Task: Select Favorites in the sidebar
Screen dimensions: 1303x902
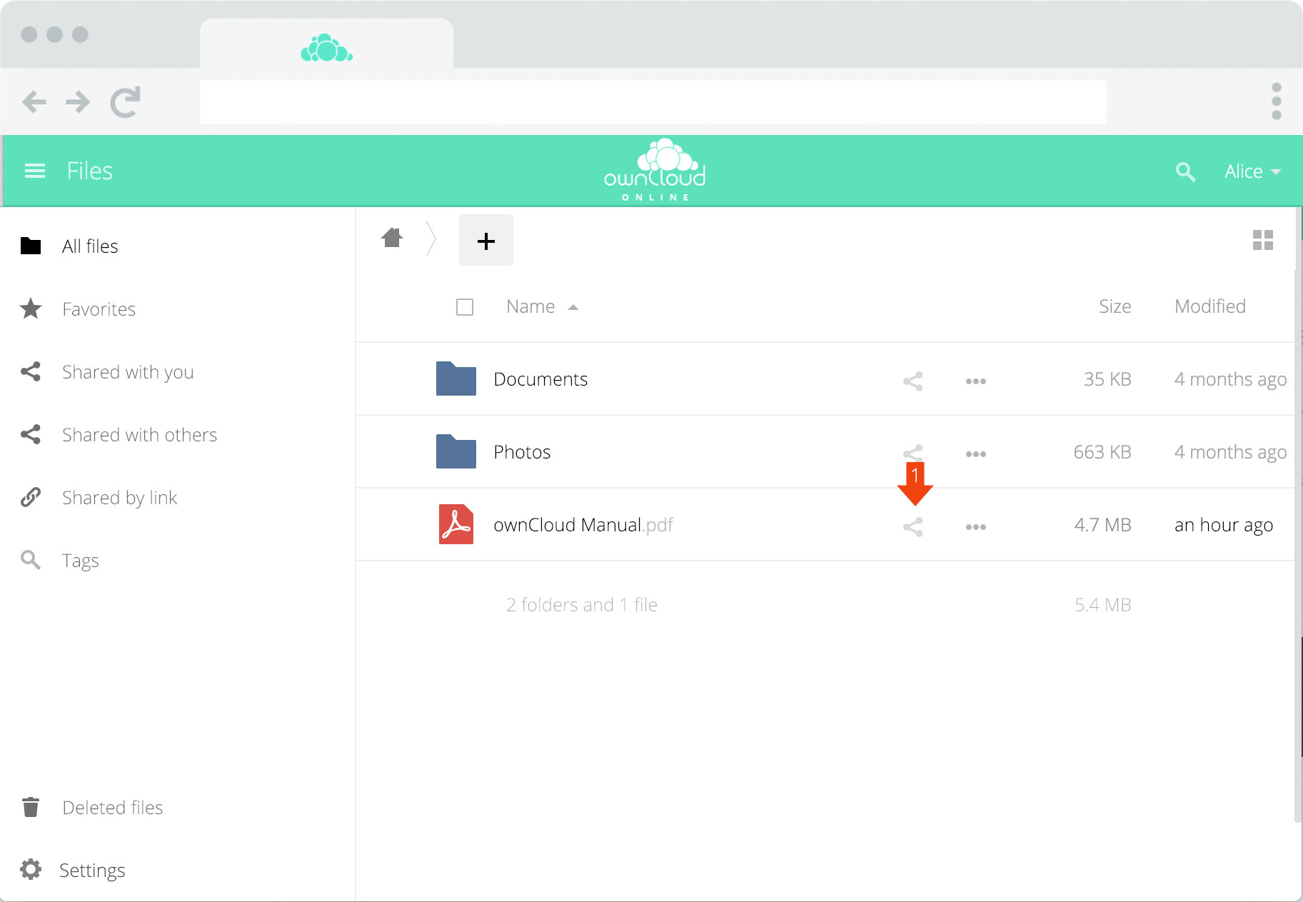Action: [x=99, y=309]
